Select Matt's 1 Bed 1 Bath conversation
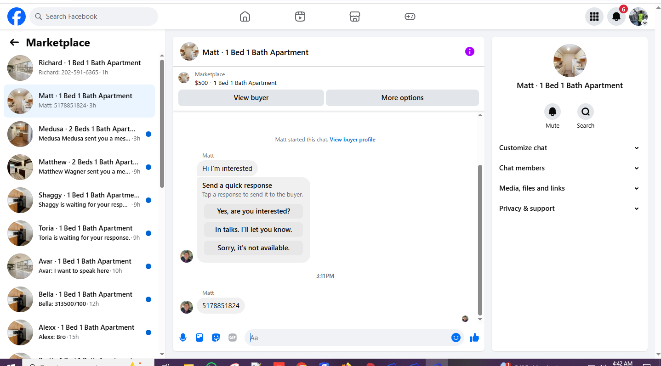 pos(79,101)
